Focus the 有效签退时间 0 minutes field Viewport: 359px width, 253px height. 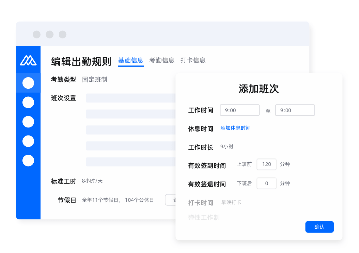coord(266,184)
